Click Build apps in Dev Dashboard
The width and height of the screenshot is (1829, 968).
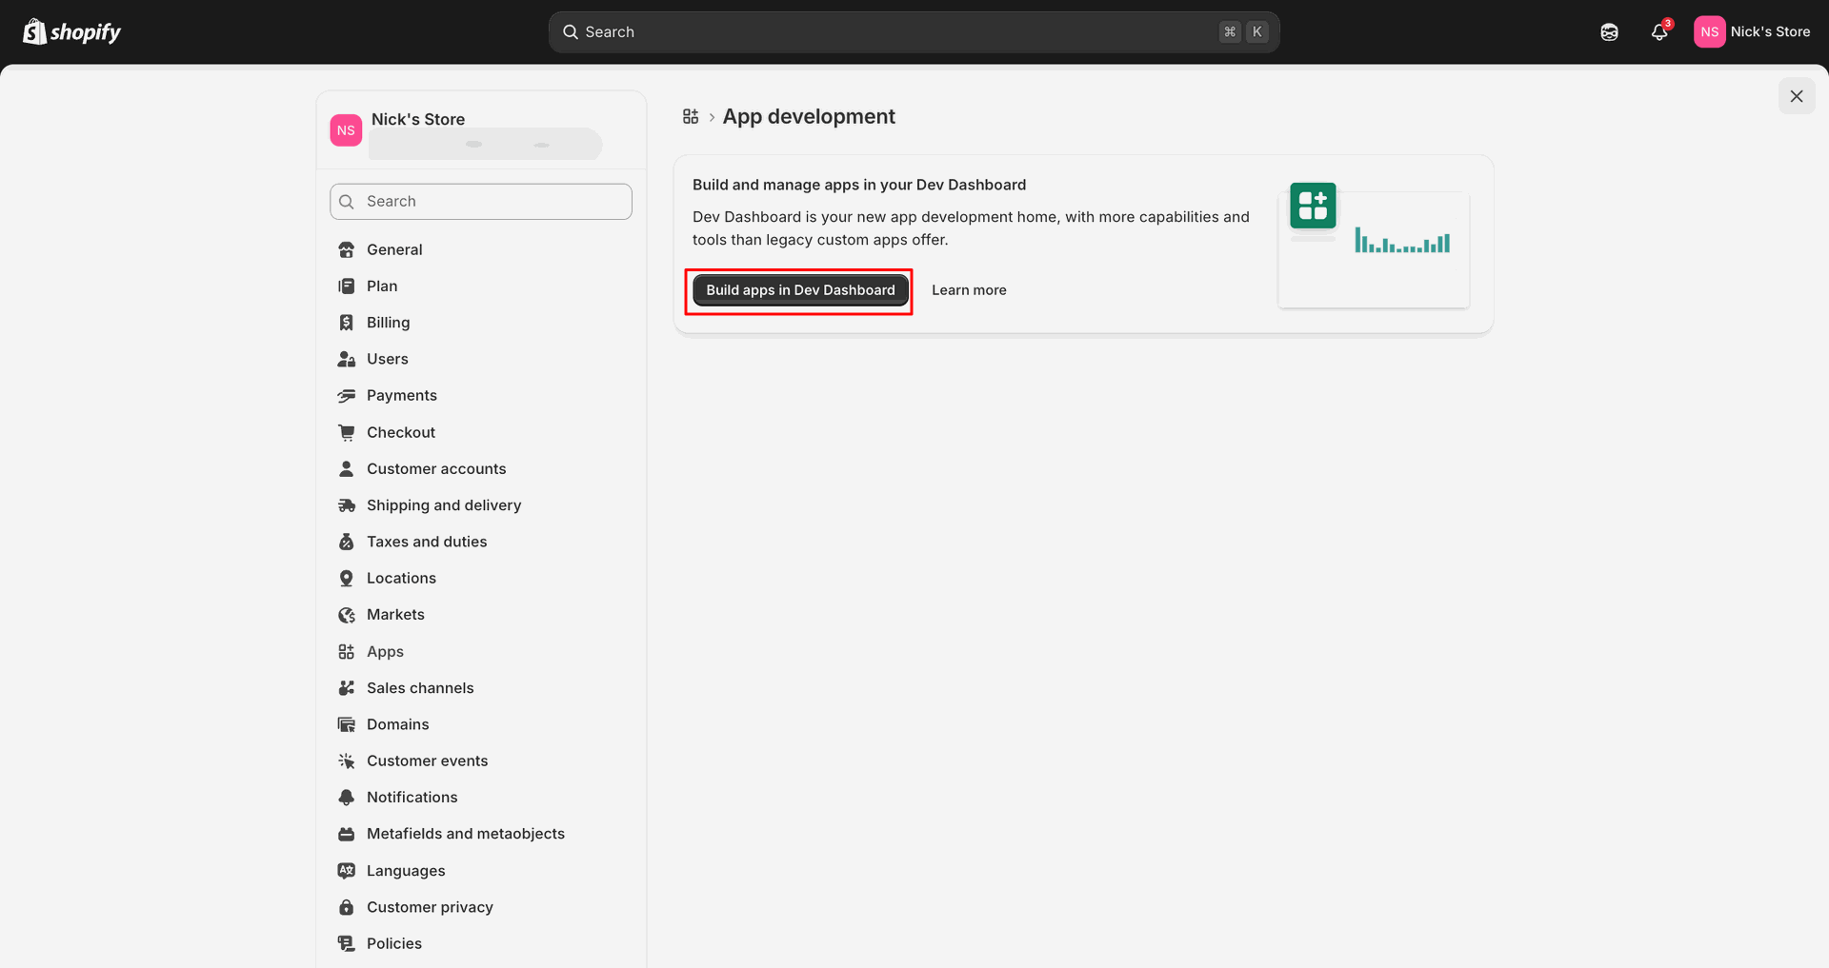[800, 290]
